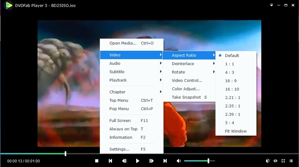Select the 2.21 : 1 aspect ratio
Viewport: 299px width, 167px height.
pos(236,97)
